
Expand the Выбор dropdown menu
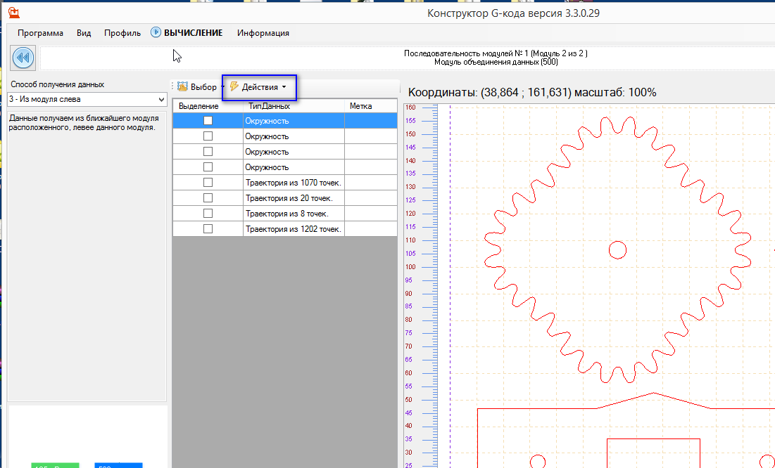click(222, 87)
